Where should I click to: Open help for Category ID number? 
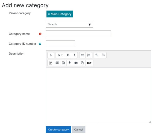pos(40,44)
